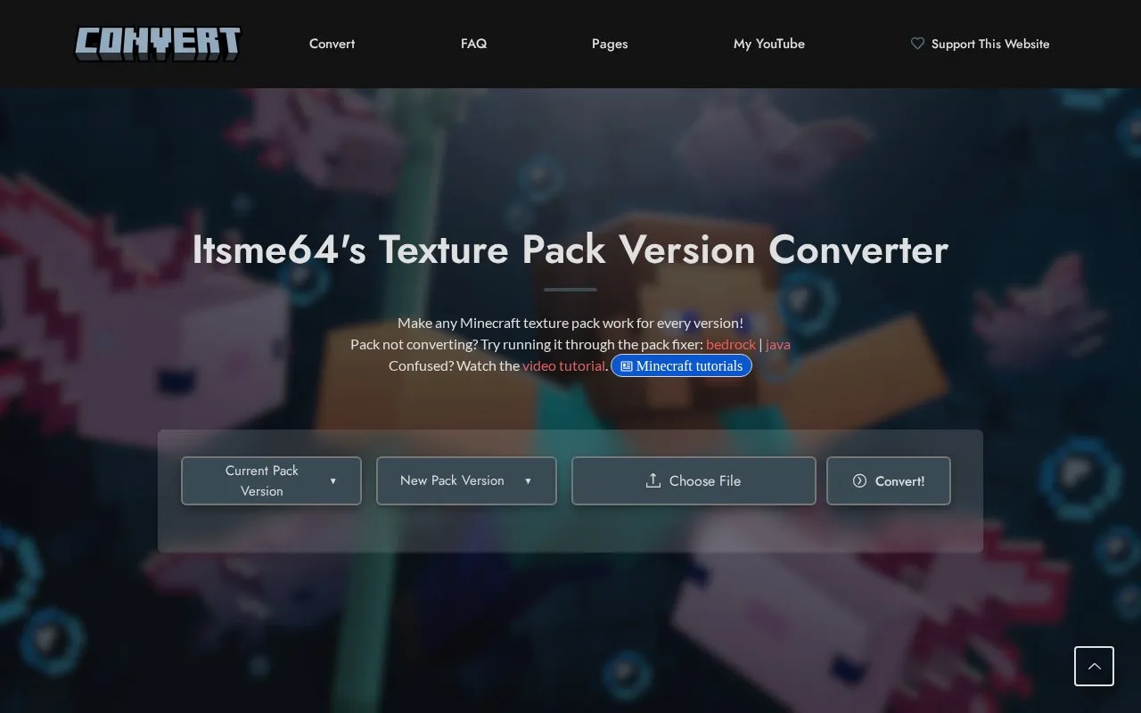Open the Pages menu
Image resolution: width=1141 pixels, height=713 pixels.
tap(610, 44)
